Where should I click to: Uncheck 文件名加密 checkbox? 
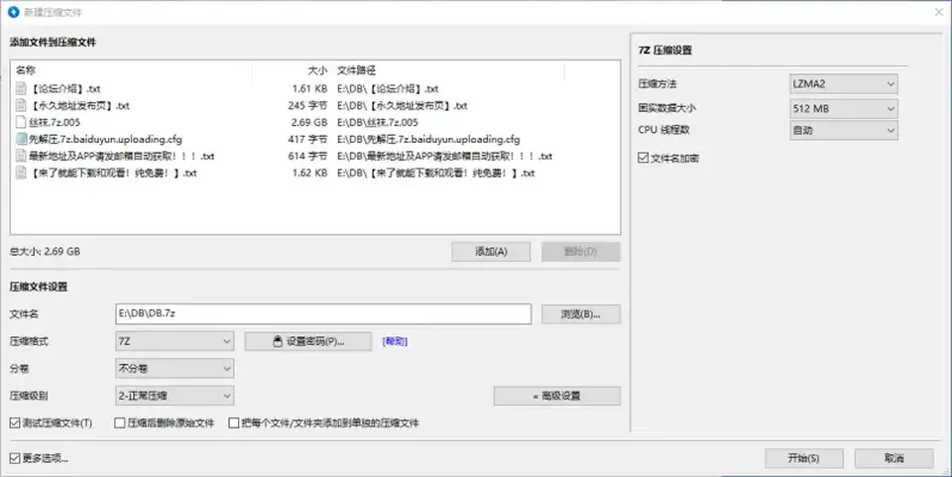[x=644, y=158]
